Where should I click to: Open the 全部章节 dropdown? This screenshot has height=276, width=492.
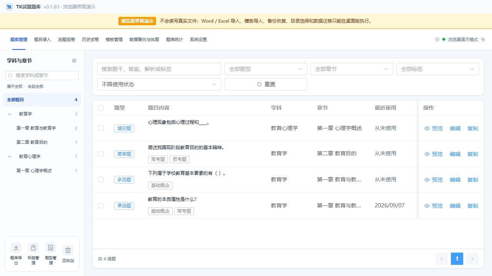352,69
